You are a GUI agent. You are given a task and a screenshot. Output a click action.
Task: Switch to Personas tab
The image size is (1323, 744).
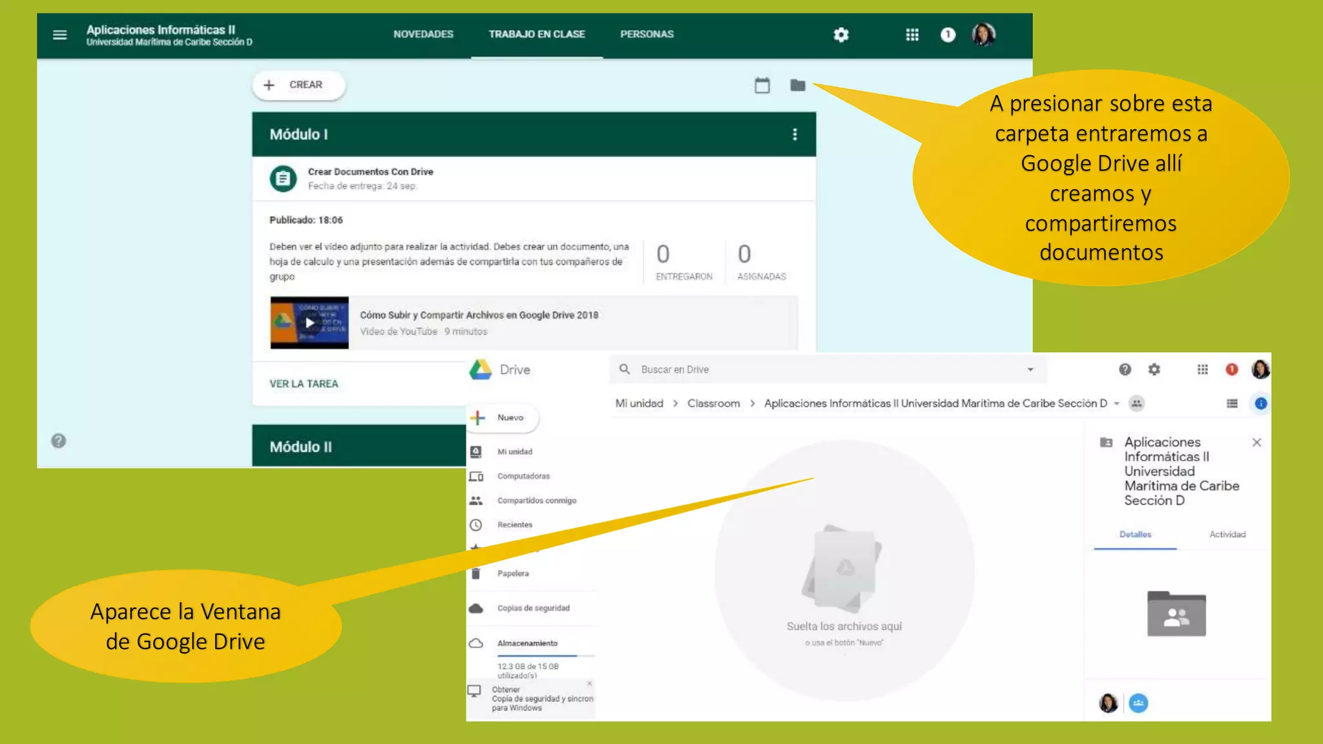(647, 34)
